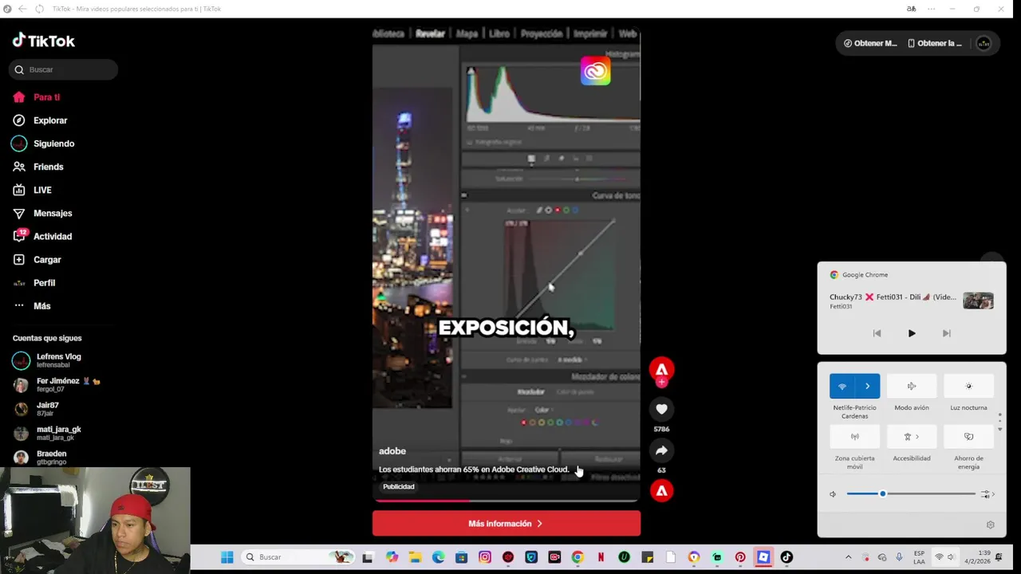Open Copilot from the taskbar
1021x574 pixels.
[x=392, y=557]
